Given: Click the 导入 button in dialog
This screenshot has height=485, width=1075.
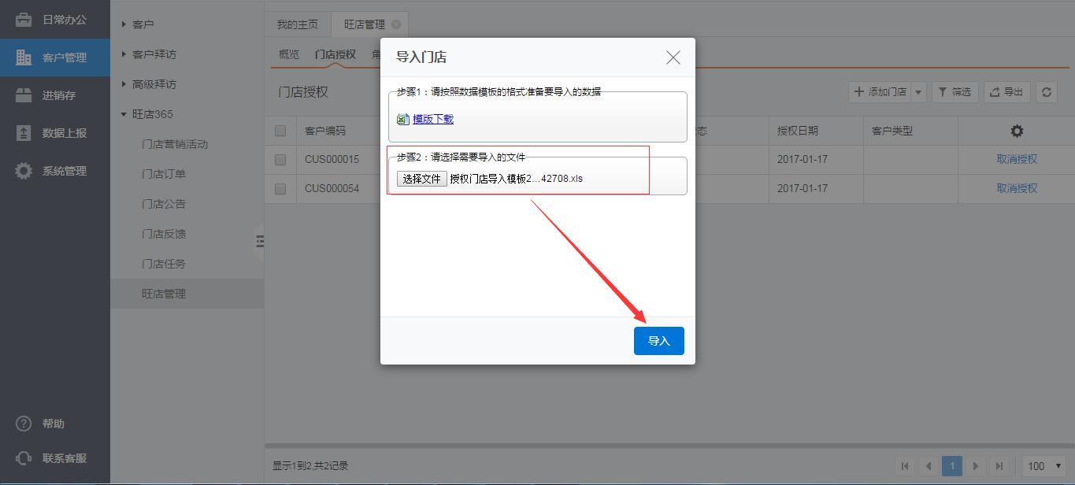Looking at the screenshot, I should (x=658, y=341).
